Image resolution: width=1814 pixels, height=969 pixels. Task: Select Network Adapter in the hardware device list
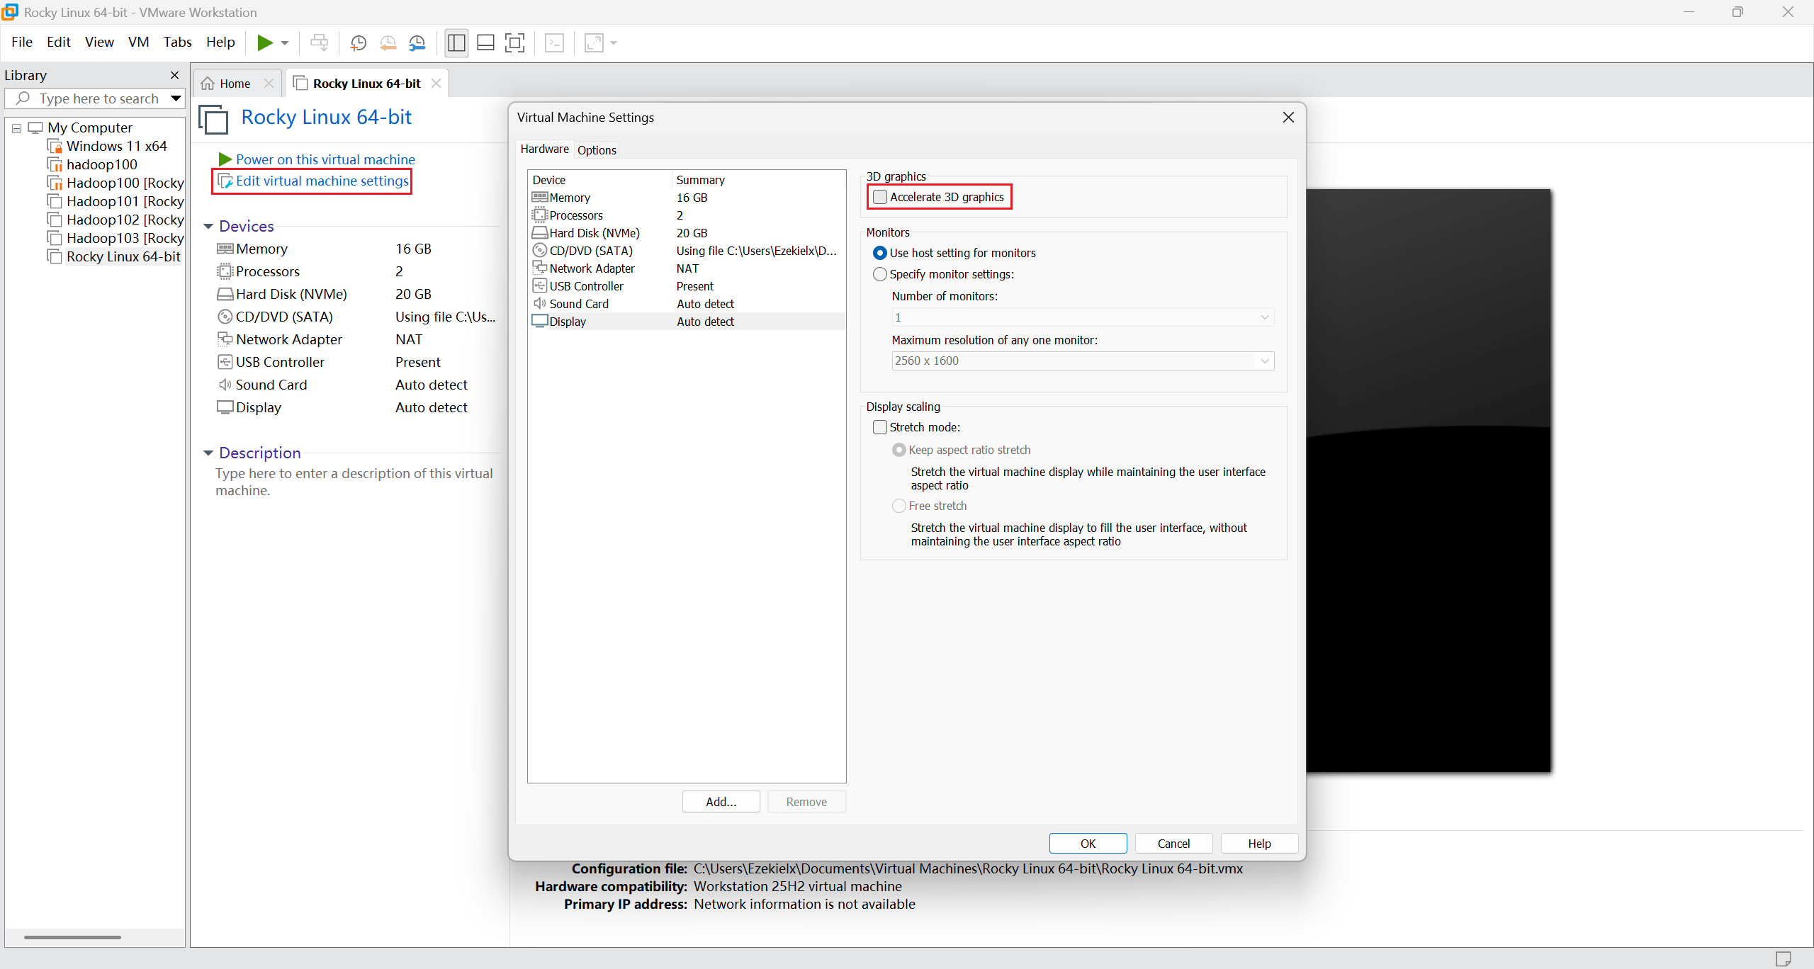coord(592,268)
